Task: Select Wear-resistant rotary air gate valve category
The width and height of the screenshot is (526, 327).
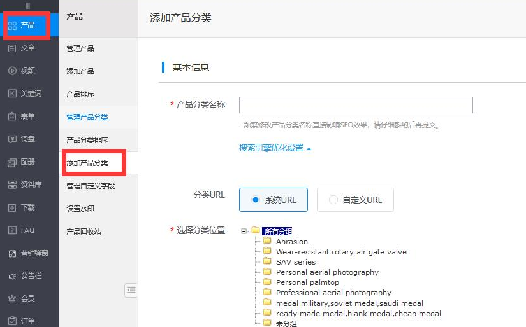Action: (x=341, y=252)
